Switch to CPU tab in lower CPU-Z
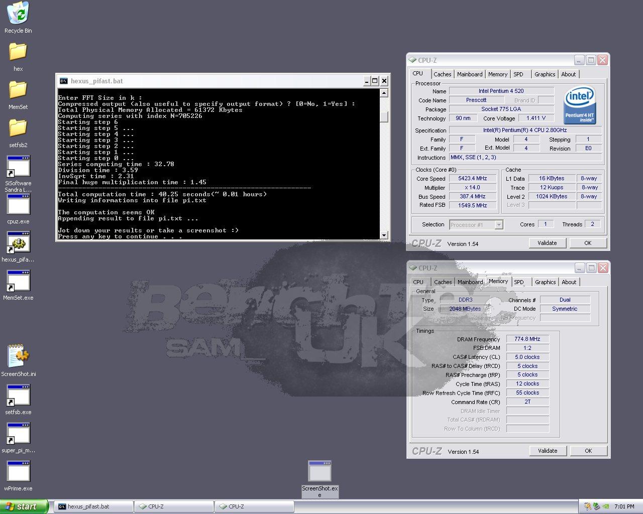Viewport: 643px width, 514px height. (418, 282)
